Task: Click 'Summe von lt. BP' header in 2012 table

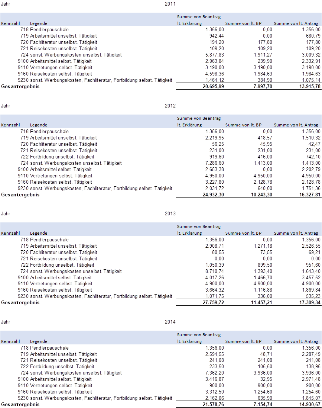Action: pyautogui.click(x=243, y=125)
